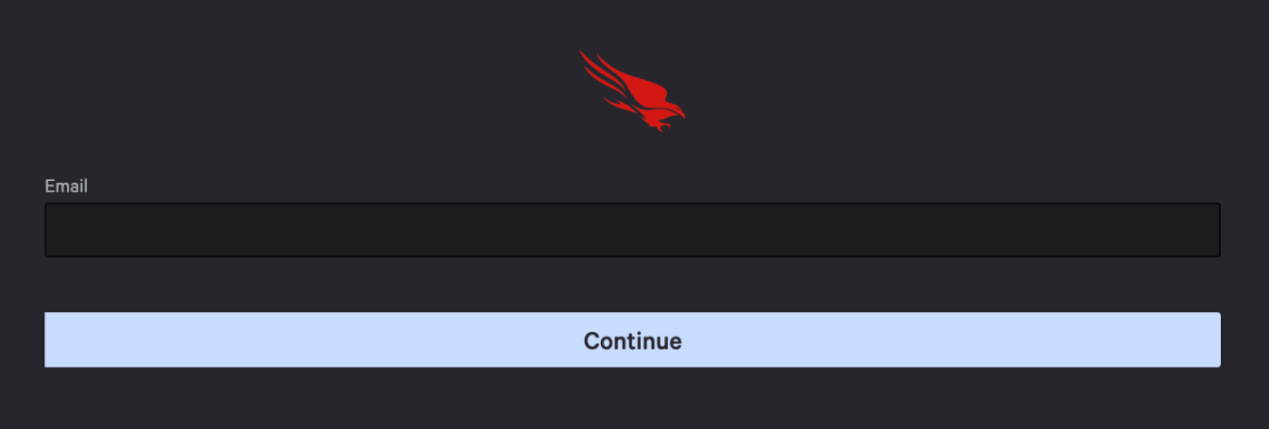
Task: Click the Continue text on the button
Action: point(633,341)
